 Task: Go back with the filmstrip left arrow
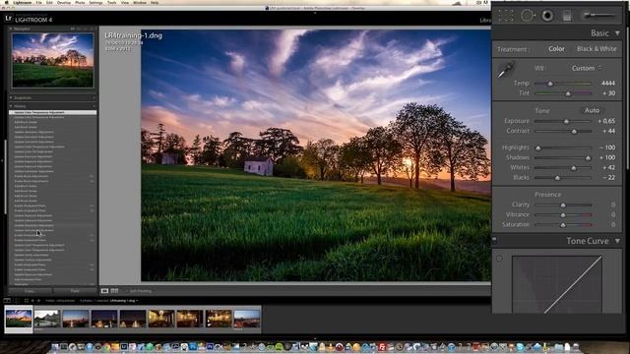click(x=32, y=300)
